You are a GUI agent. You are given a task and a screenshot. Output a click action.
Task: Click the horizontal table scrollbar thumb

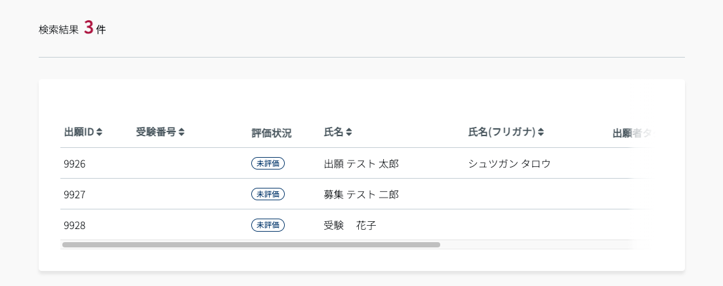point(251,245)
